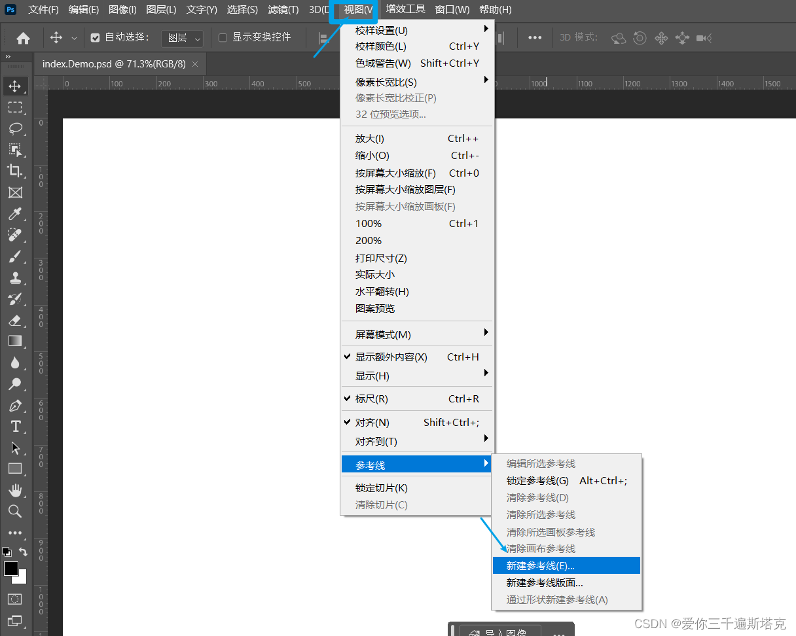This screenshot has height=636, width=796.
Task: Click the options bar three-dots more button
Action: pyautogui.click(x=535, y=38)
